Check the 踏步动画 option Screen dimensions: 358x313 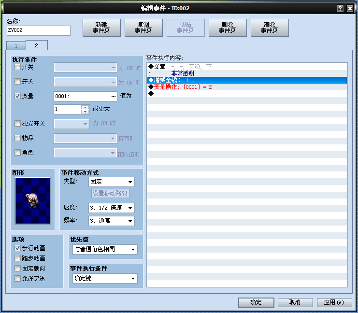click(17, 258)
